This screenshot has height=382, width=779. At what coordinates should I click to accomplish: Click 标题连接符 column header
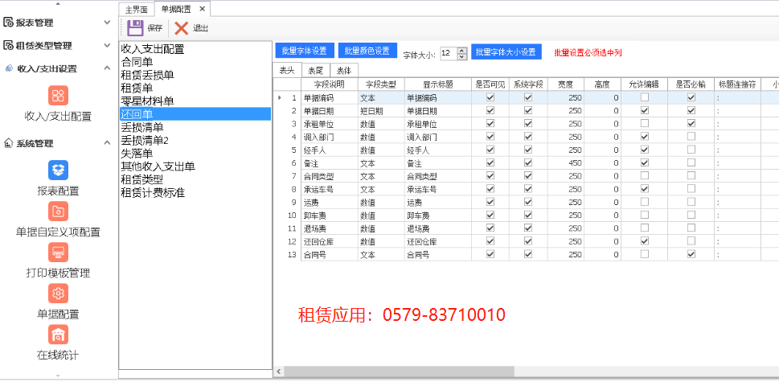[737, 84]
